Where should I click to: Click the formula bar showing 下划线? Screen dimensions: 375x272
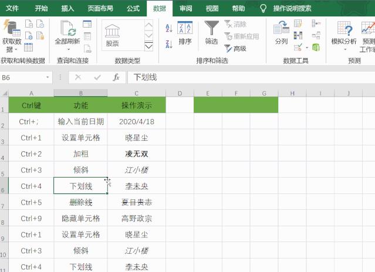[251, 77]
